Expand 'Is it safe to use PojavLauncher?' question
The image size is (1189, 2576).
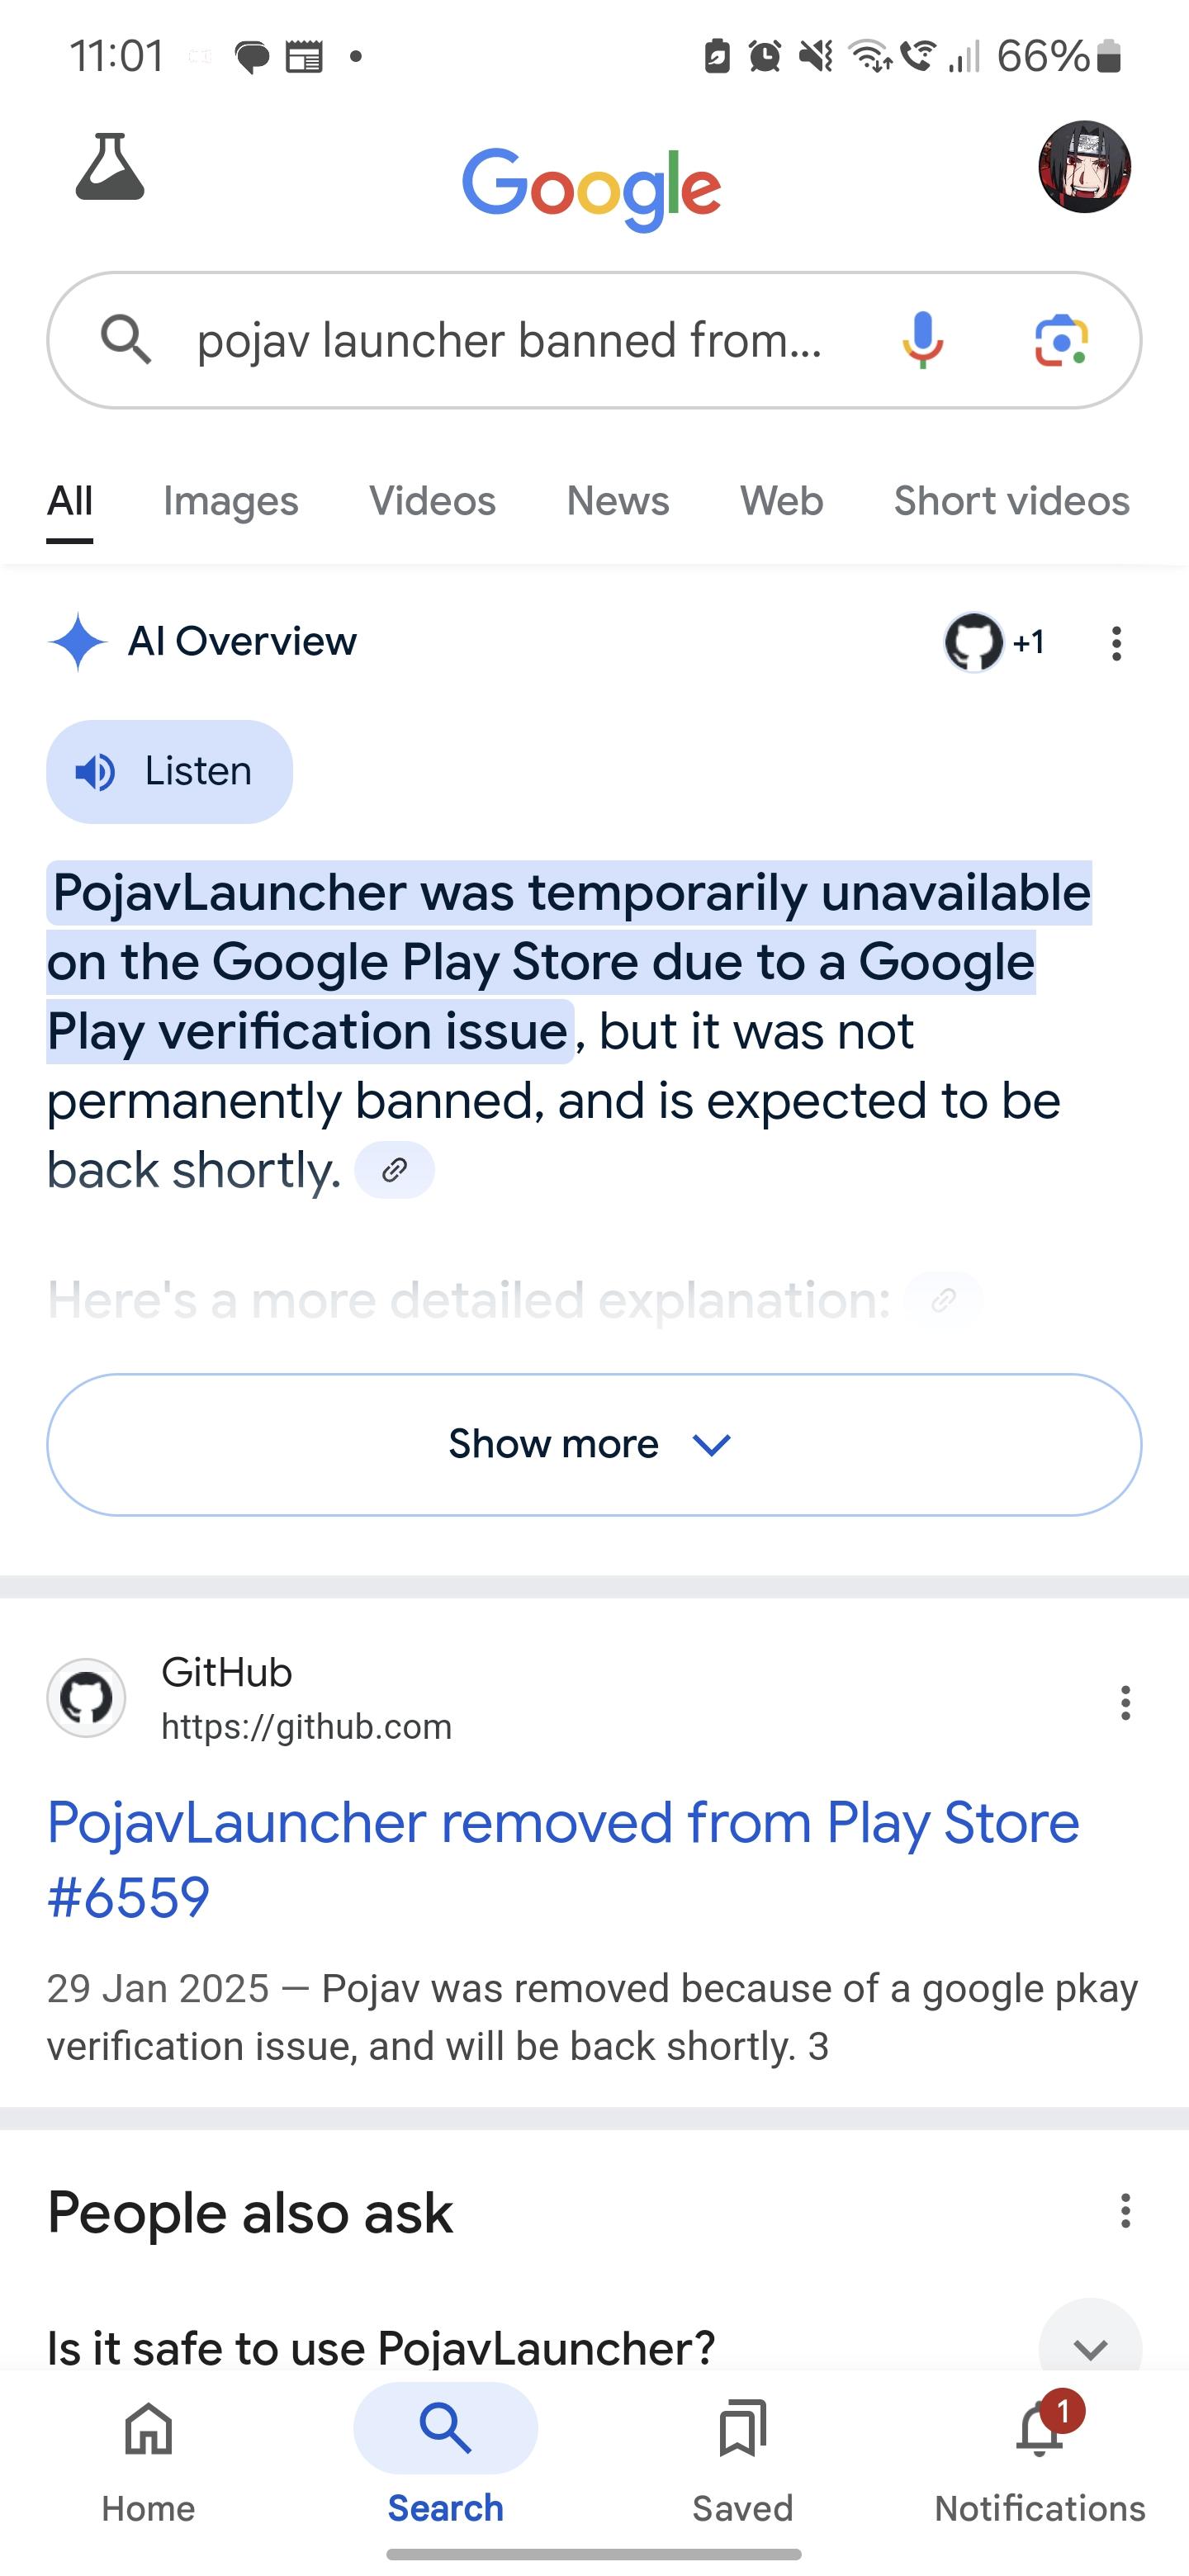pos(594,2346)
